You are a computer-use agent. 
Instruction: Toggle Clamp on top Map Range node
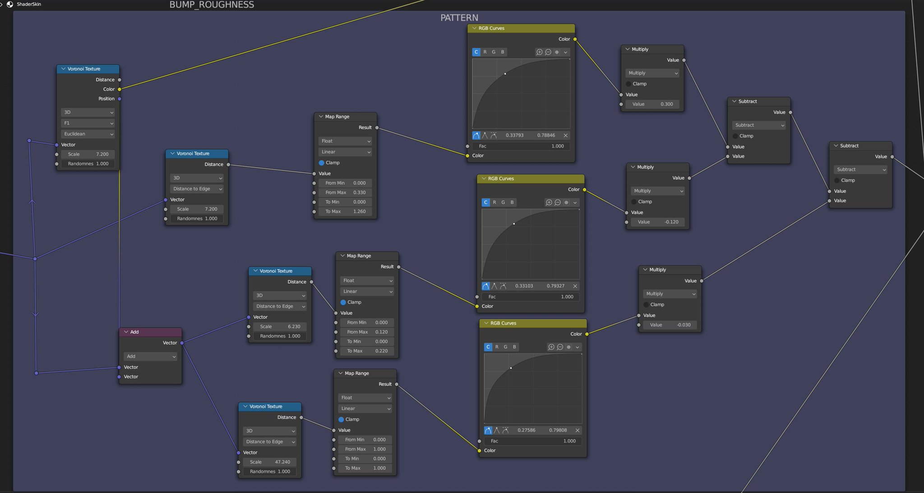(322, 163)
